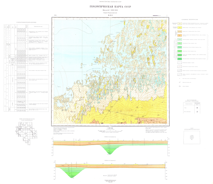Select the orange Paleogene legend swatch
The width and height of the screenshot is (213, 184).
(x=180, y=35)
